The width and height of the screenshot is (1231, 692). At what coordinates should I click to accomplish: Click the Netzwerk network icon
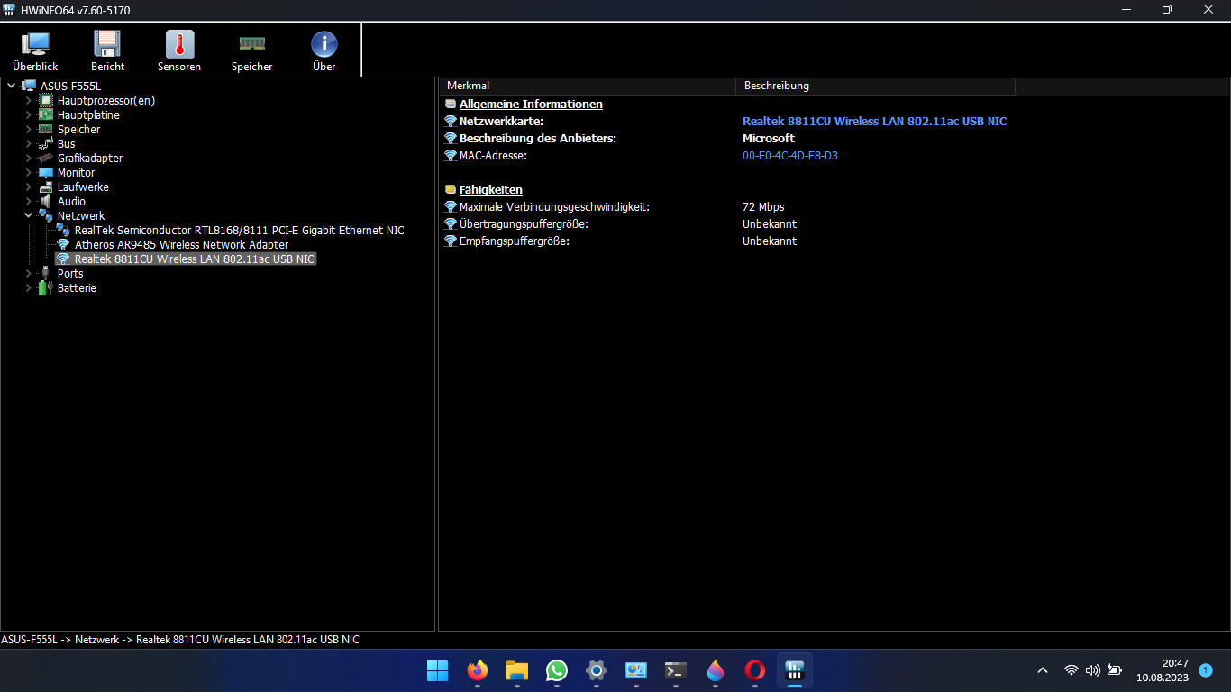tap(45, 216)
